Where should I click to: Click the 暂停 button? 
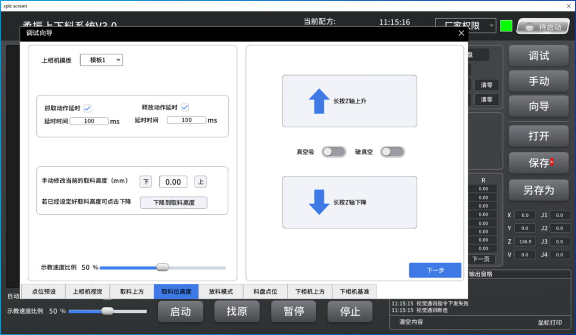point(293,312)
